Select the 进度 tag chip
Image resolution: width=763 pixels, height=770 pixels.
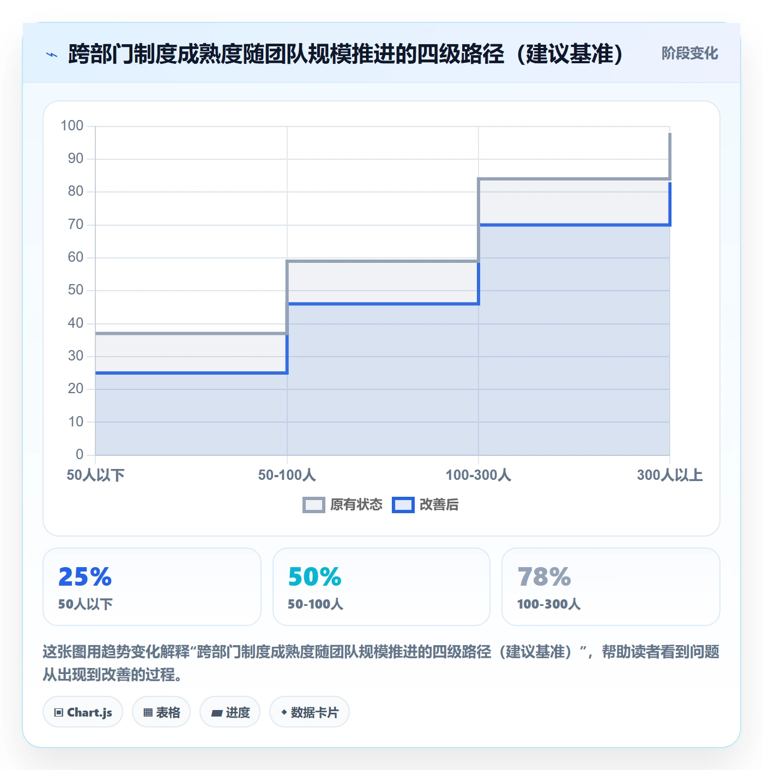pos(230,712)
